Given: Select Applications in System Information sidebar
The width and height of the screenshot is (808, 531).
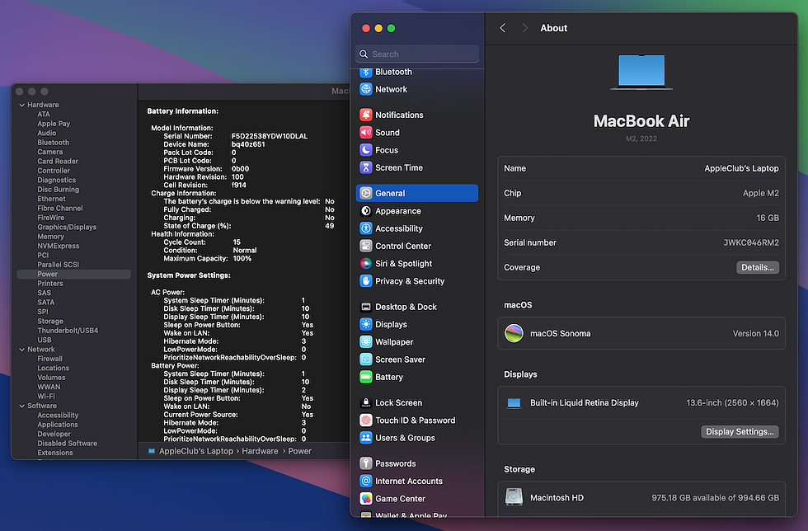Looking at the screenshot, I should coord(58,425).
